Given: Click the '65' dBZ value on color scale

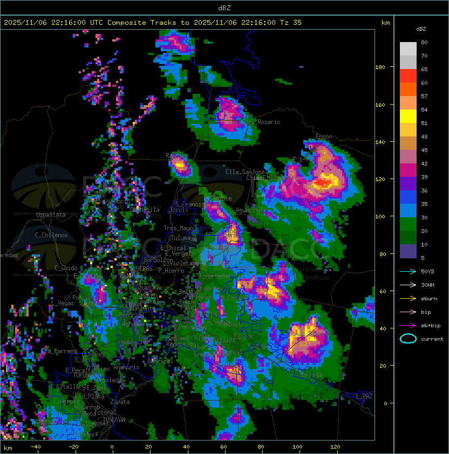Looking at the screenshot, I should (x=424, y=69).
